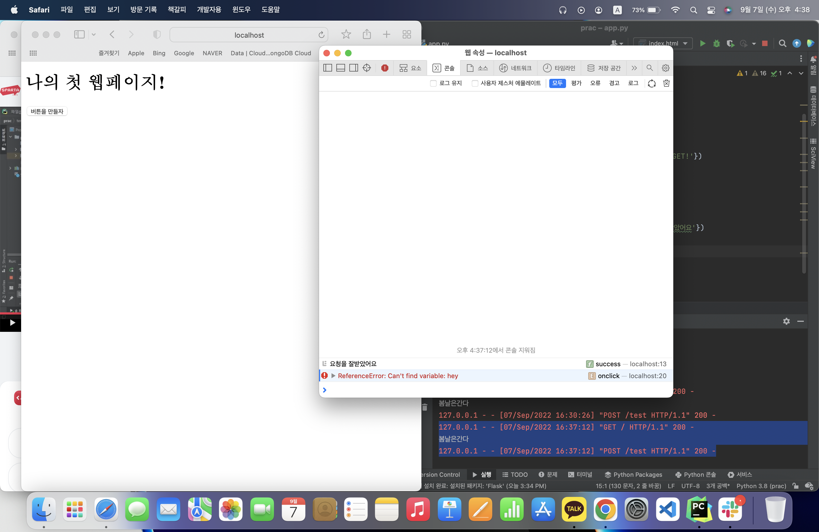The image size is (819, 532).
Task: Open a new Safari tab
Action: [x=387, y=34]
